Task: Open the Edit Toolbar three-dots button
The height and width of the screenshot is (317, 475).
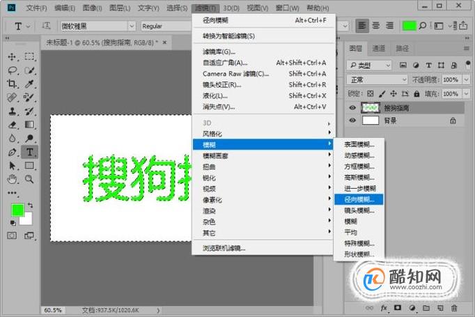Action: pos(12,193)
